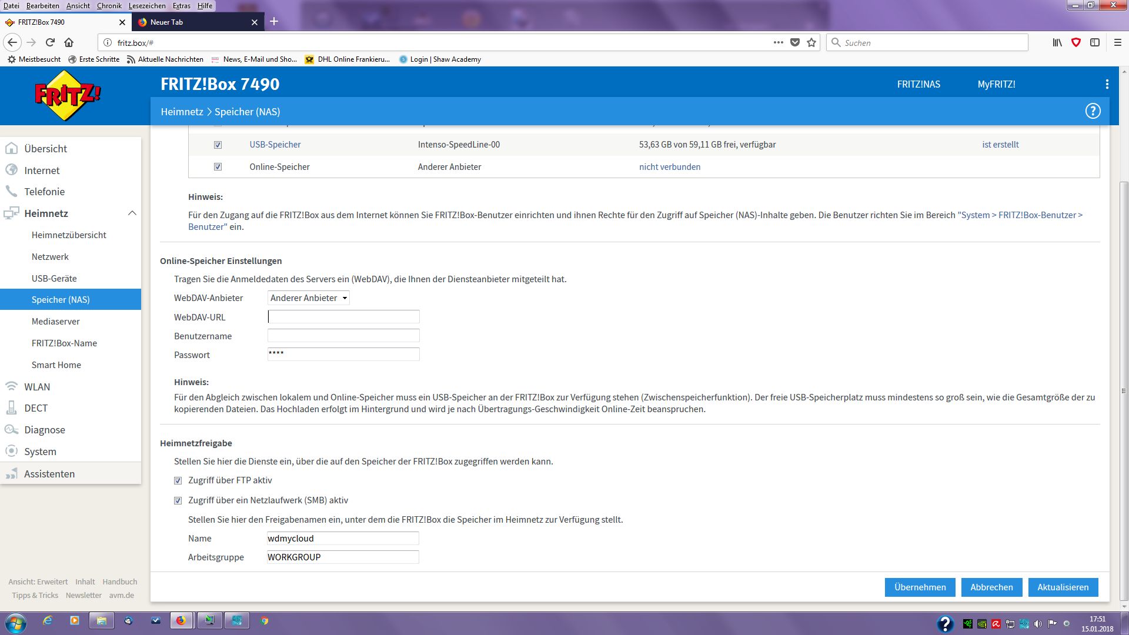Open WebDAV-Anbieter dropdown
Image resolution: width=1129 pixels, height=635 pixels.
click(308, 298)
